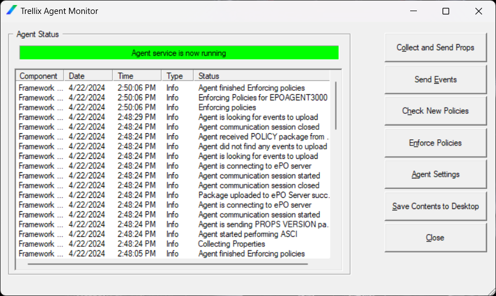Click Check New Policies button
Viewport: 496px width, 296px height.
[x=435, y=111]
